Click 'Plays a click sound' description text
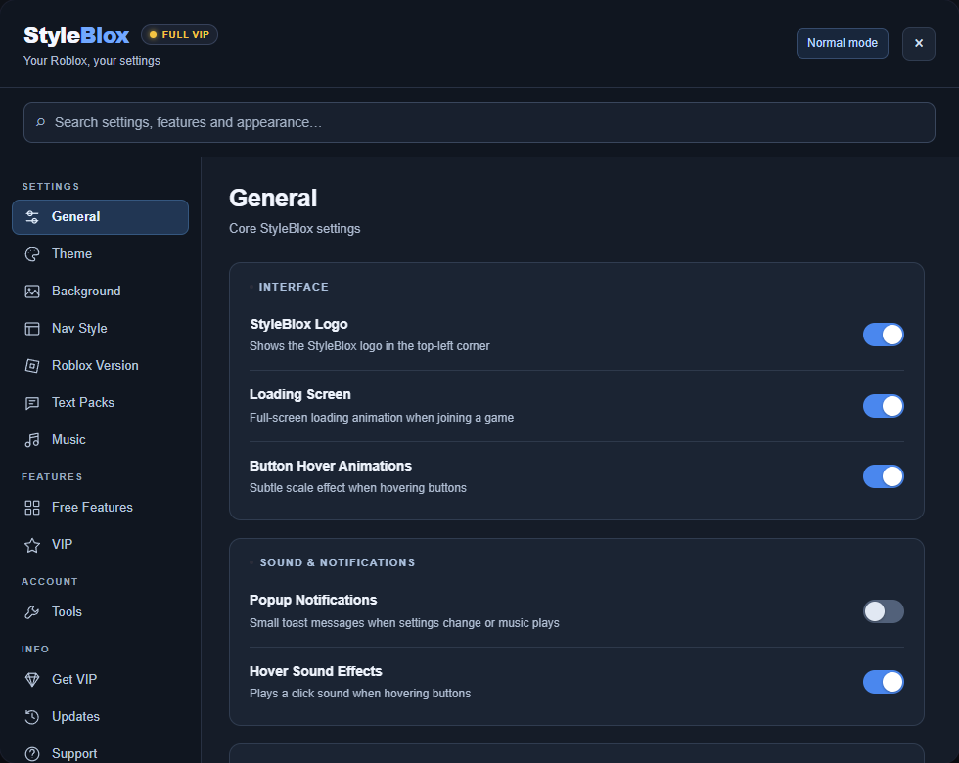 [x=360, y=694]
